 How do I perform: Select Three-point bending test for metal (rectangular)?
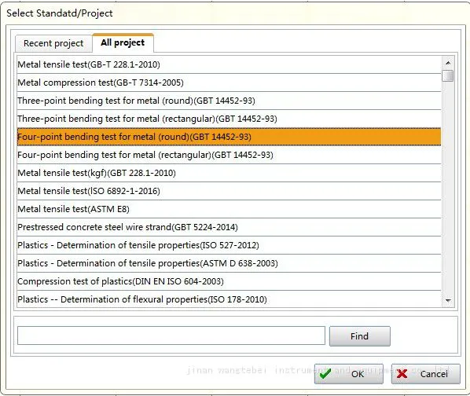tap(229, 119)
